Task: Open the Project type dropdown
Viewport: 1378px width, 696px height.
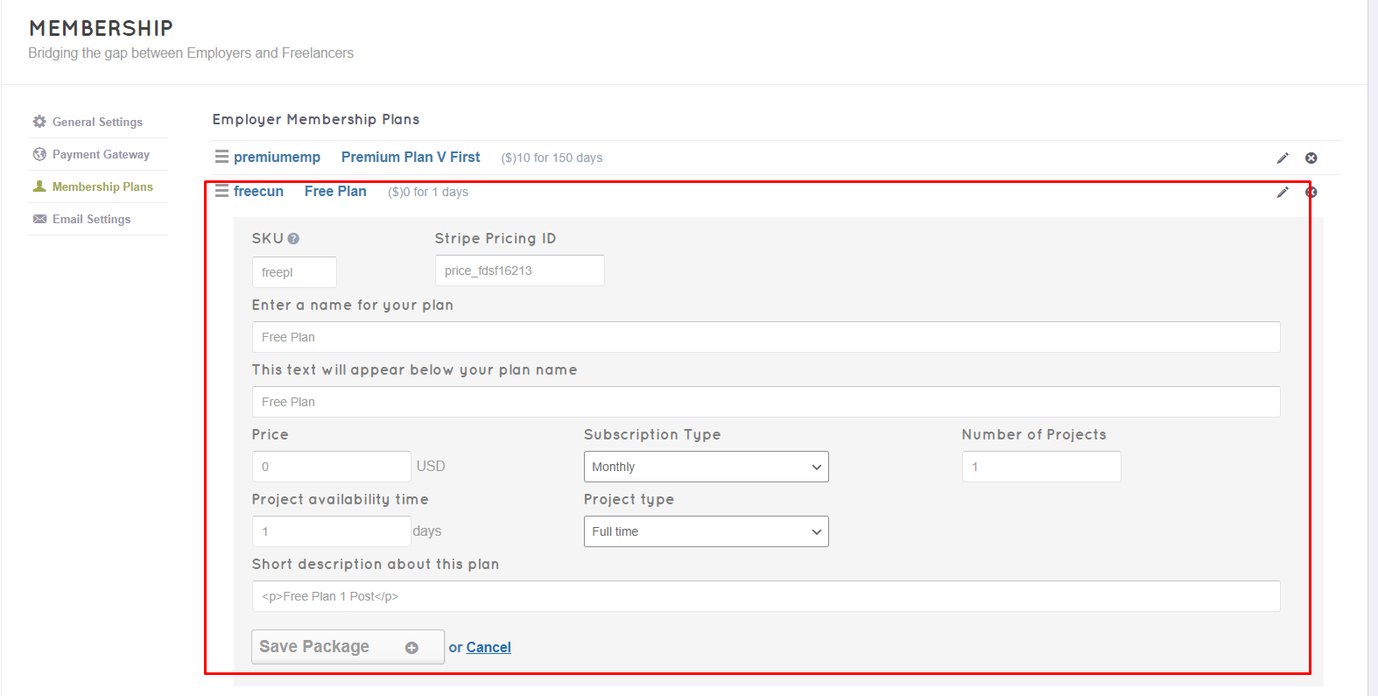Action: click(x=706, y=531)
